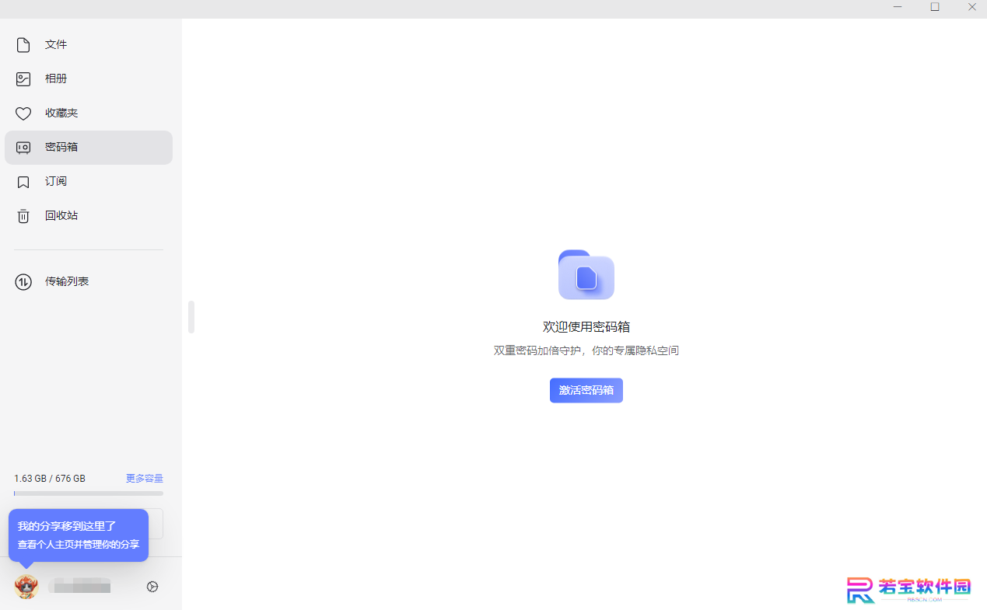Minimize the application window
This screenshot has width=987, height=610.
pyautogui.click(x=898, y=7)
